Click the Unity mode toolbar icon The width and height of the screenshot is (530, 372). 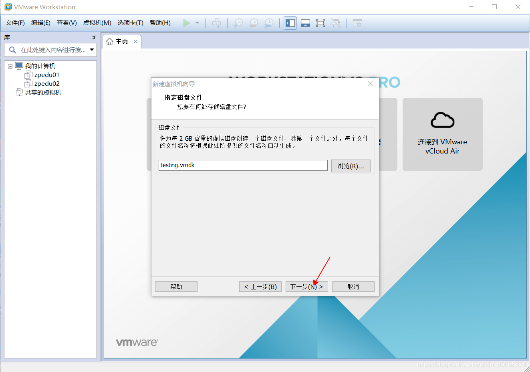336,23
